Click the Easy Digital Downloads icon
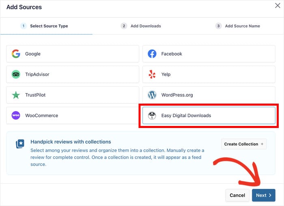Image resolution: width=284 pixels, height=206 pixels. [152, 115]
